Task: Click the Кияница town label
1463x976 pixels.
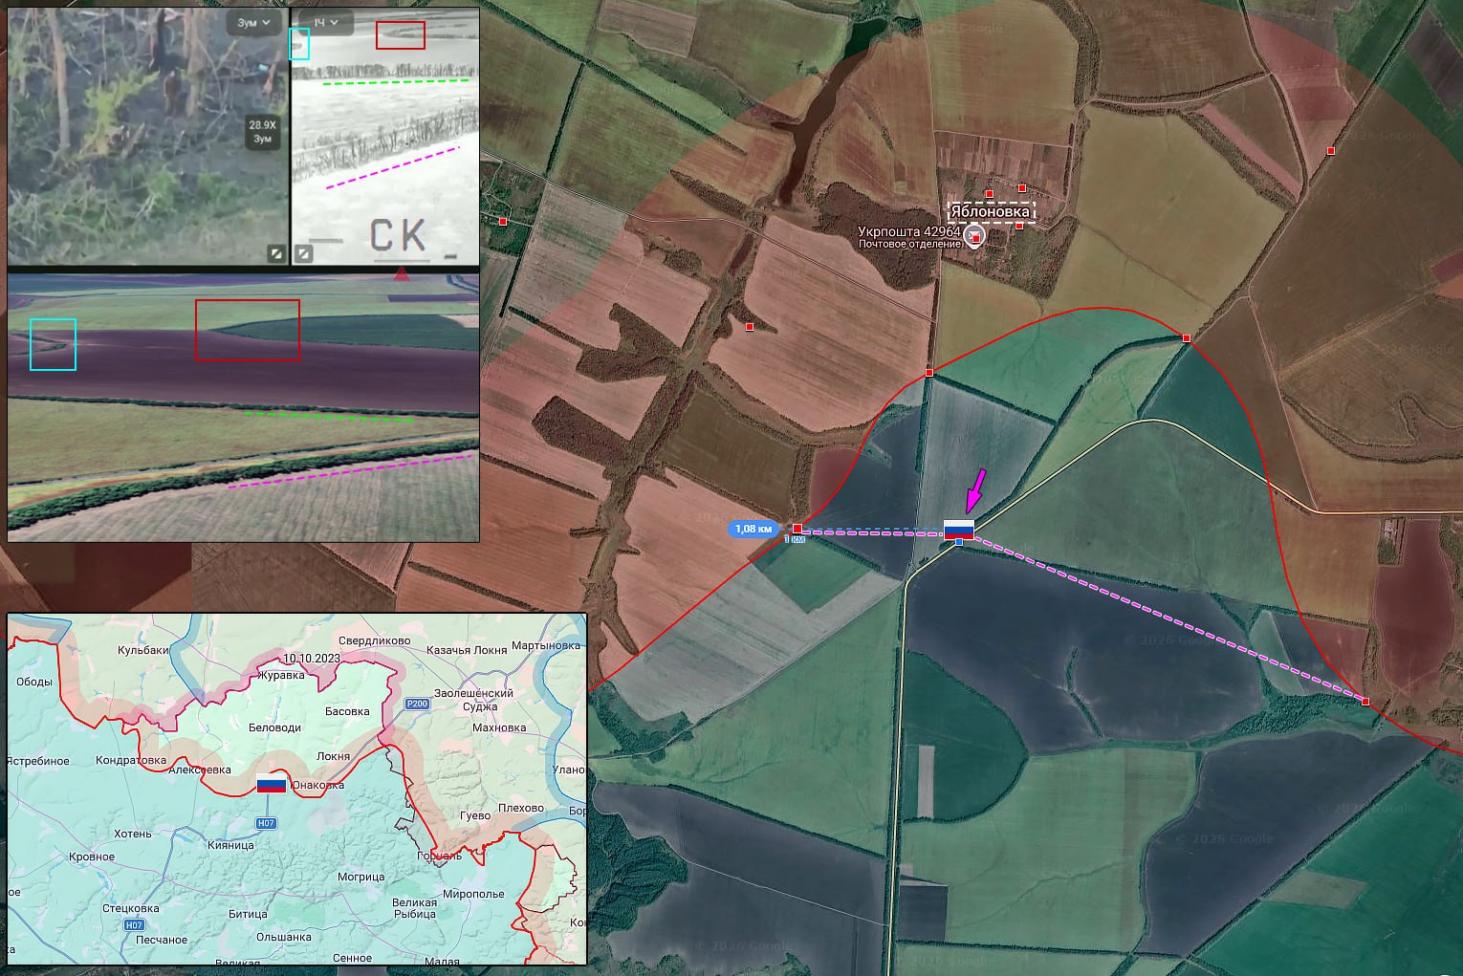Action: click(230, 845)
